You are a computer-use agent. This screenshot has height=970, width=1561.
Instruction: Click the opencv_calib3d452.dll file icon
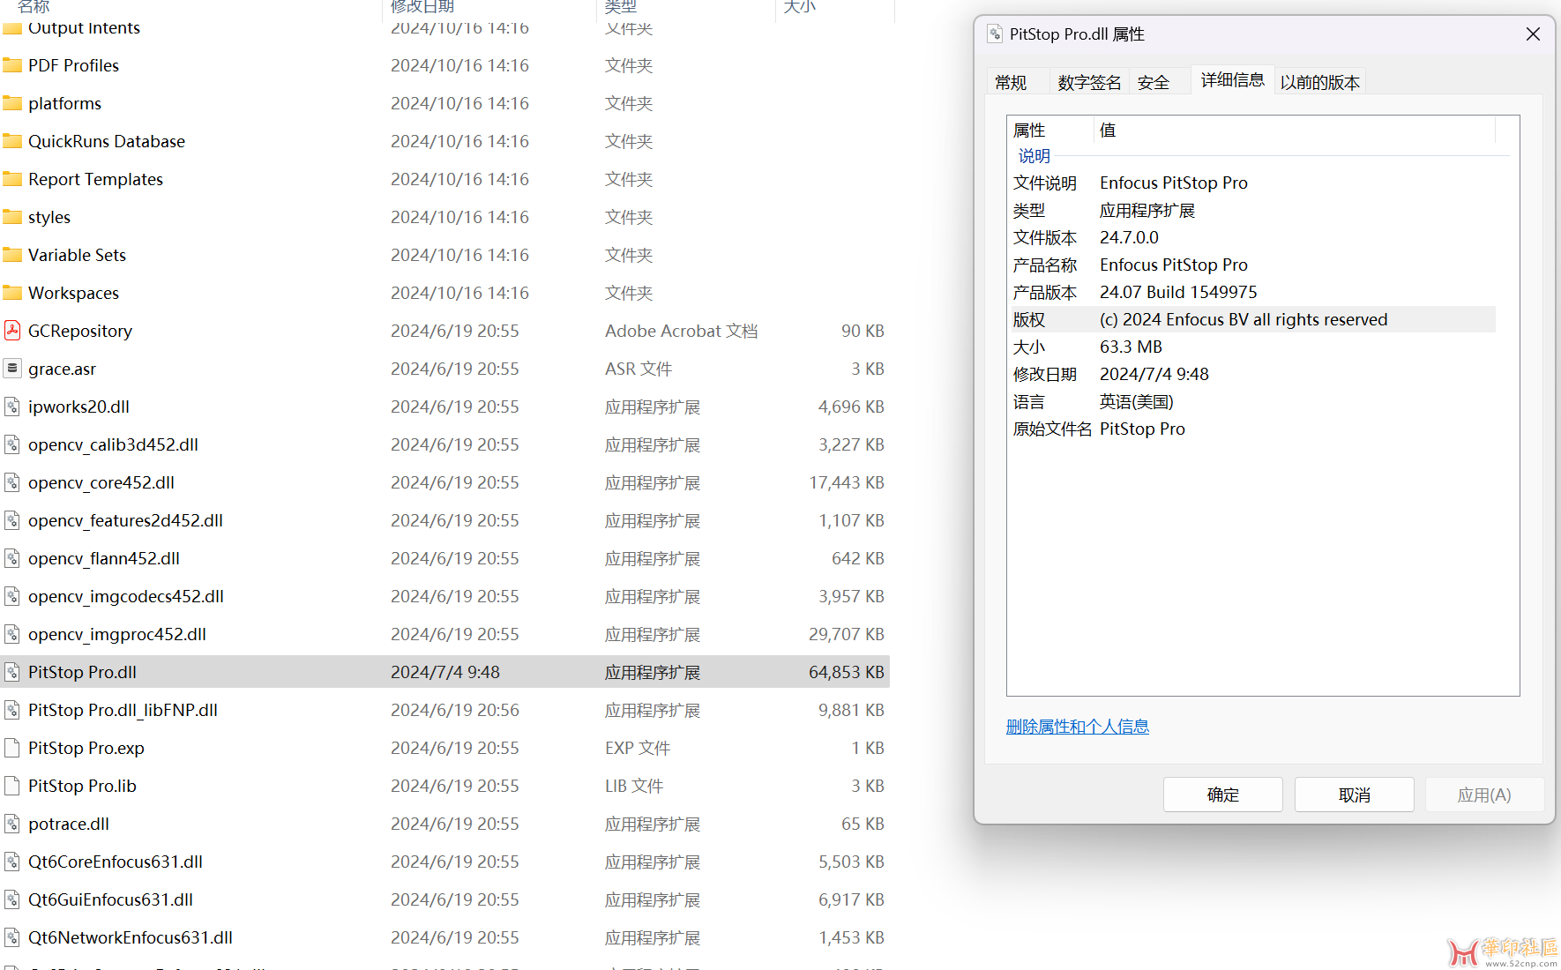click(x=12, y=444)
